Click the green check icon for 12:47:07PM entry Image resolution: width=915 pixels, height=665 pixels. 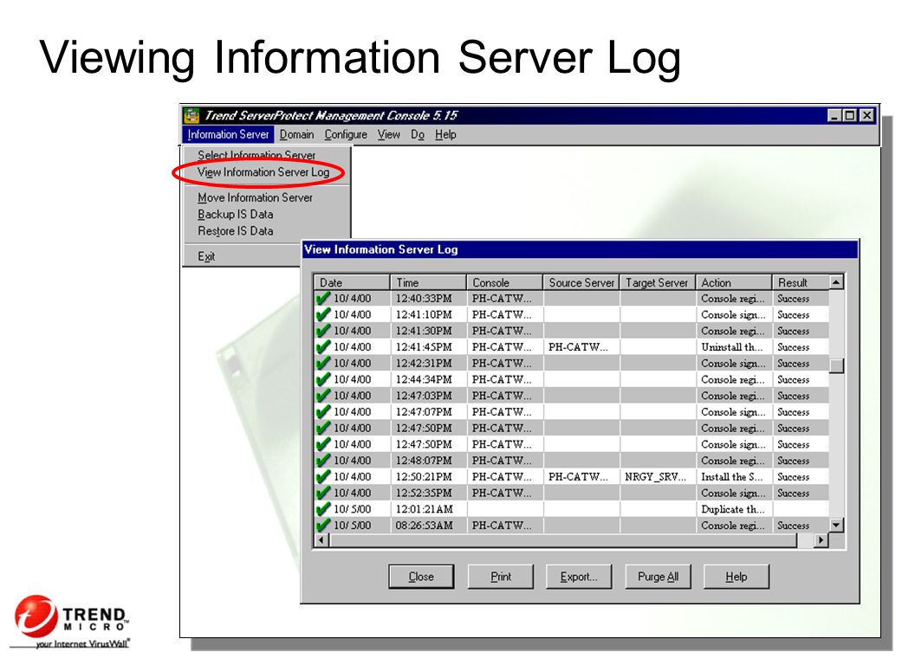322,412
